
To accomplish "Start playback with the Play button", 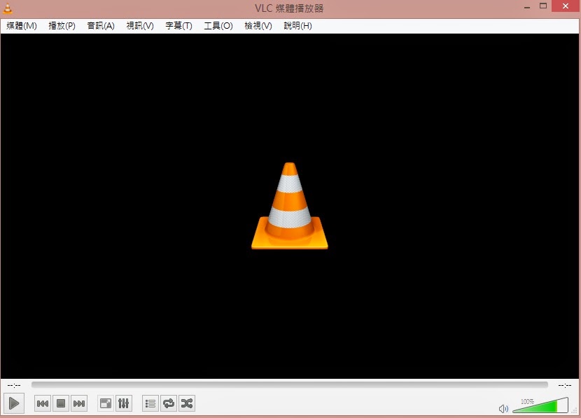I will coord(14,403).
